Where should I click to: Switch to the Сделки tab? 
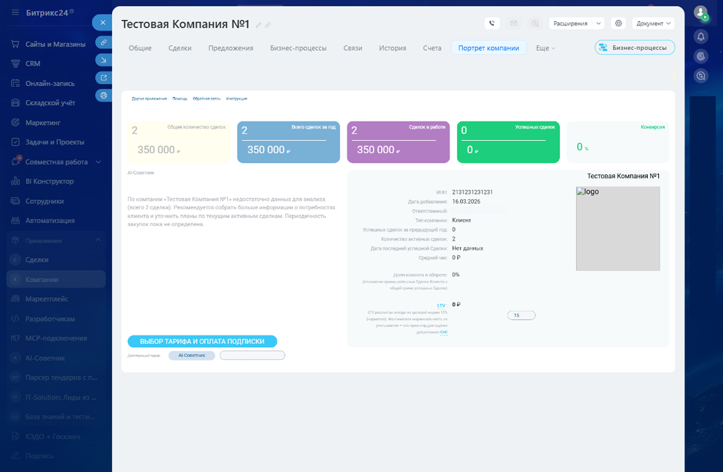tap(180, 48)
